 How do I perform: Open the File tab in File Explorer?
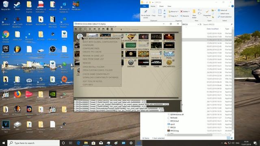[x=145, y=6]
